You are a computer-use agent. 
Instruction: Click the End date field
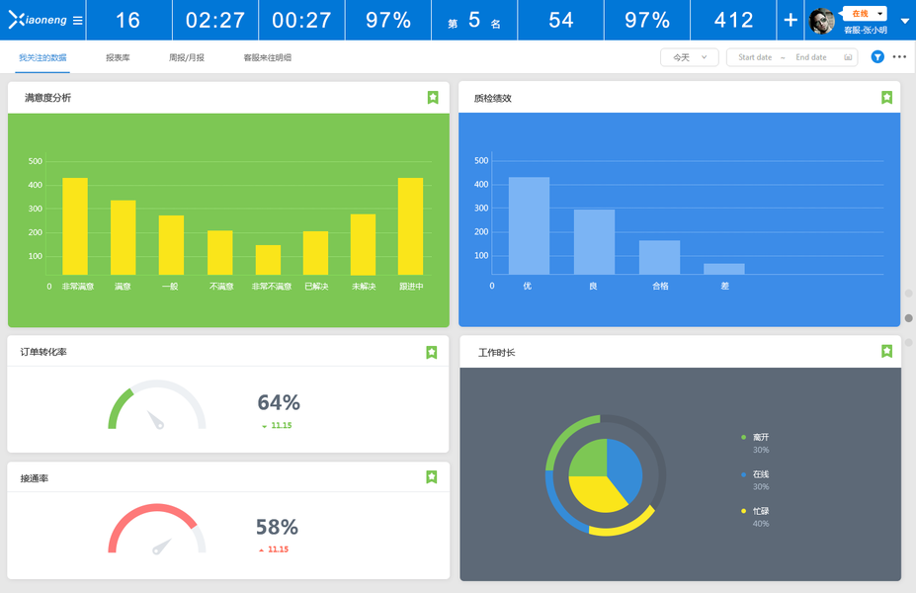811,57
